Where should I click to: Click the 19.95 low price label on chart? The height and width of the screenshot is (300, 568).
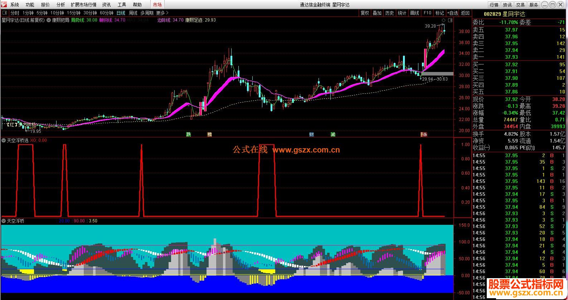point(35,131)
